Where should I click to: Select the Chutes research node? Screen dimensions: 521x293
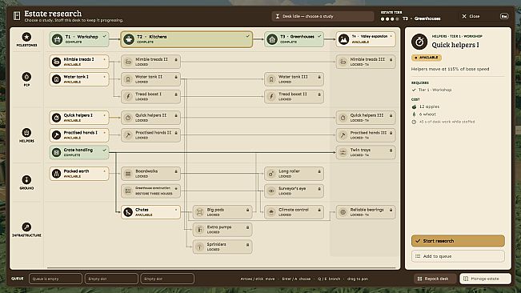pyautogui.click(x=150, y=212)
